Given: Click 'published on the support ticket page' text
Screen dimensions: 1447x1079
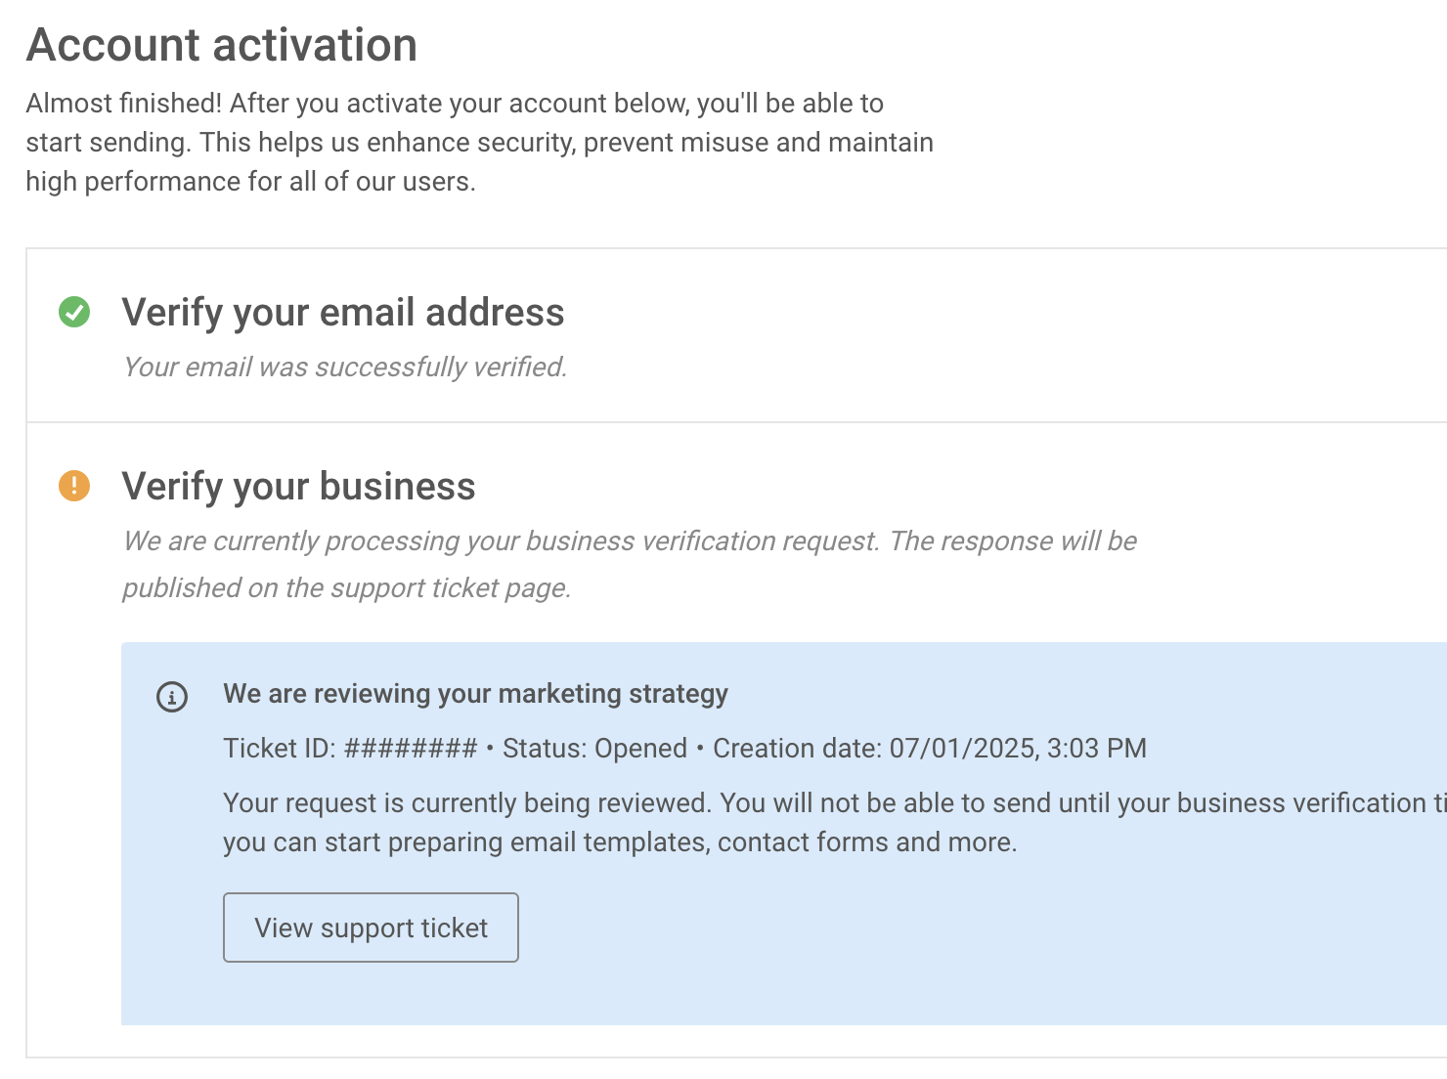Looking at the screenshot, I should pyautogui.click(x=347, y=588).
